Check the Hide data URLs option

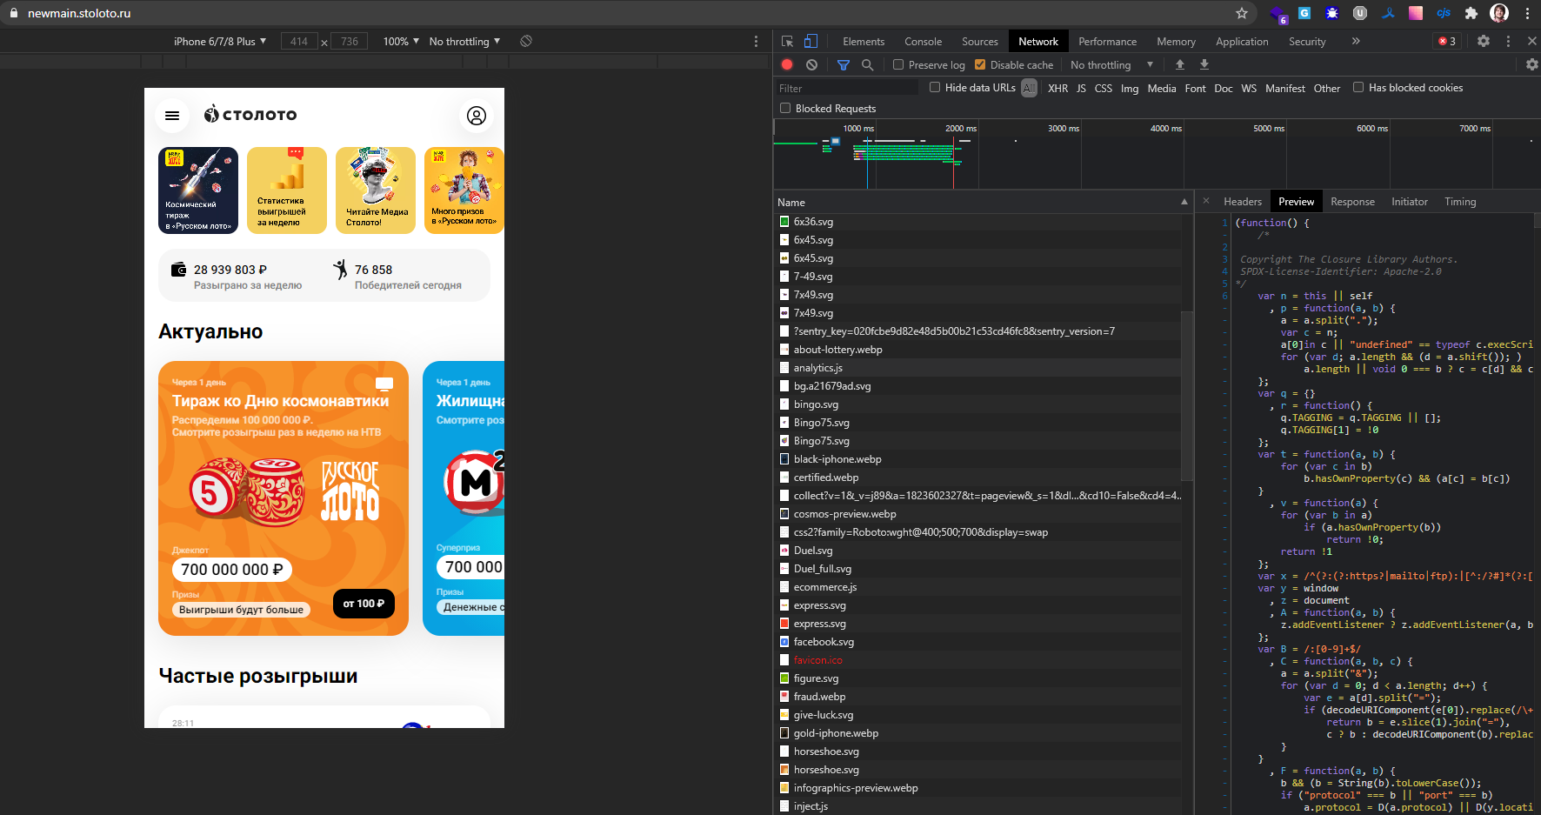935,87
